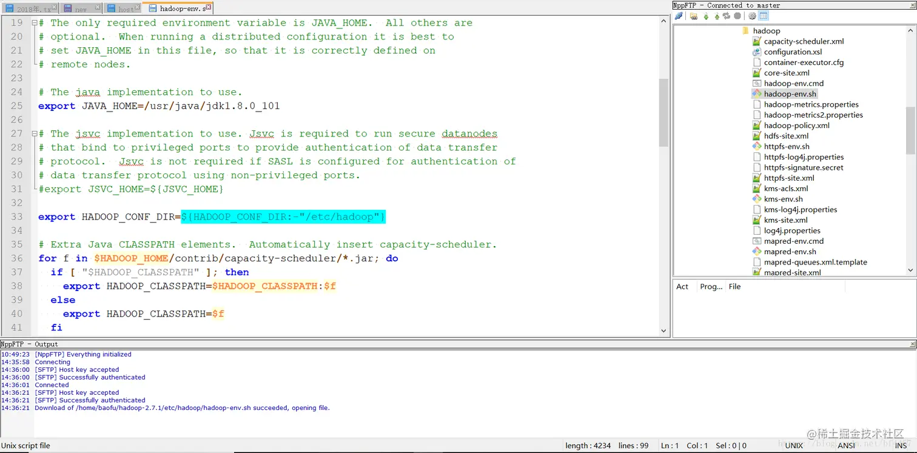Screen dimensions: 917x453
Task: Click the icon beside log4j.properties
Action: pos(756,230)
